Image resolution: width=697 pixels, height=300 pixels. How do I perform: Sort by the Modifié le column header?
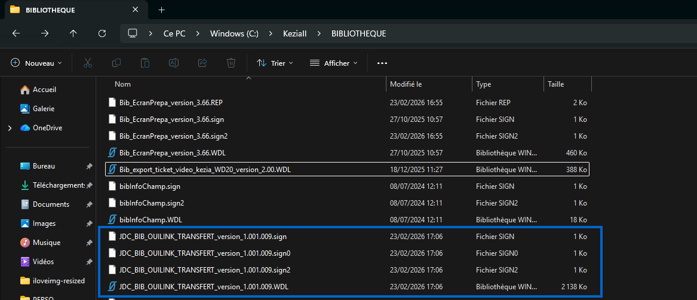406,84
